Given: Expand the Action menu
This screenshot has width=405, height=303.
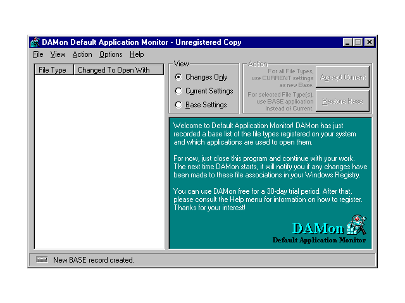Looking at the screenshot, I should pyautogui.click(x=82, y=55).
